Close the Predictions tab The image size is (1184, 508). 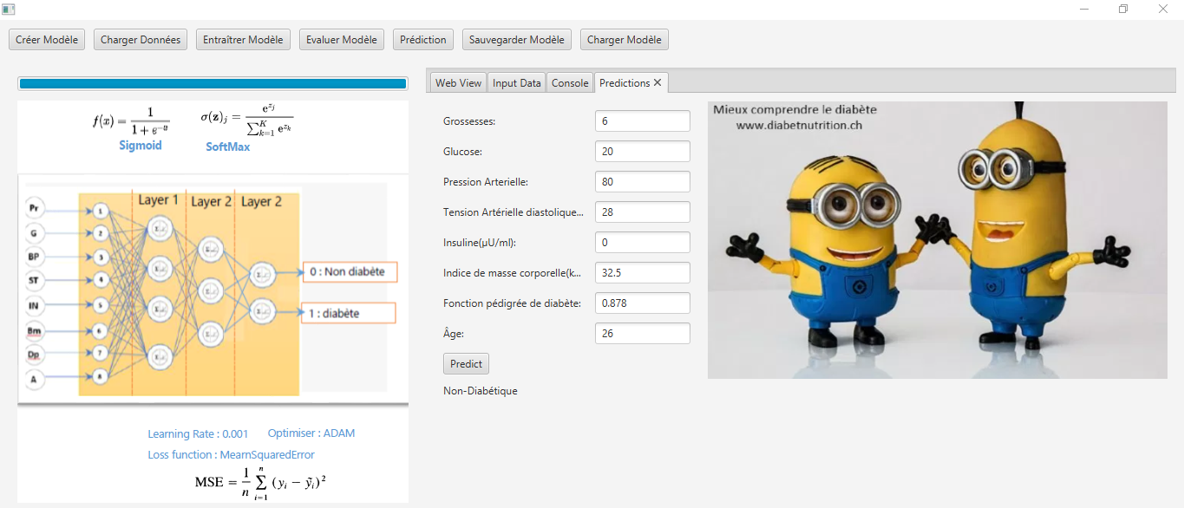pyautogui.click(x=659, y=81)
